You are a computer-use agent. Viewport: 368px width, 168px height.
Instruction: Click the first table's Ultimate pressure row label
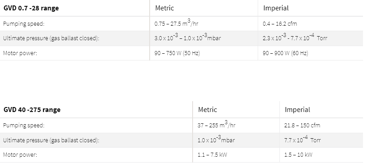click(51, 38)
